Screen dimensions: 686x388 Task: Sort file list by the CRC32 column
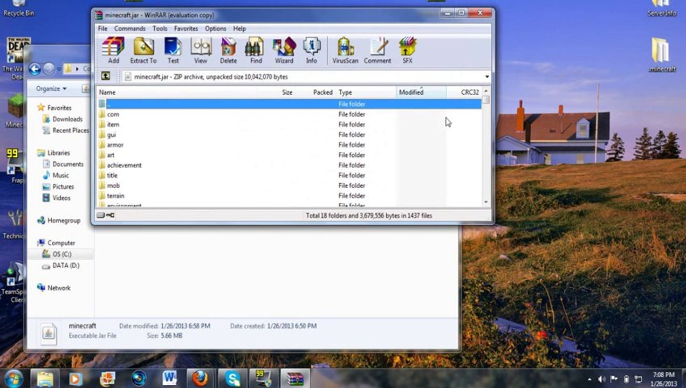coord(464,92)
